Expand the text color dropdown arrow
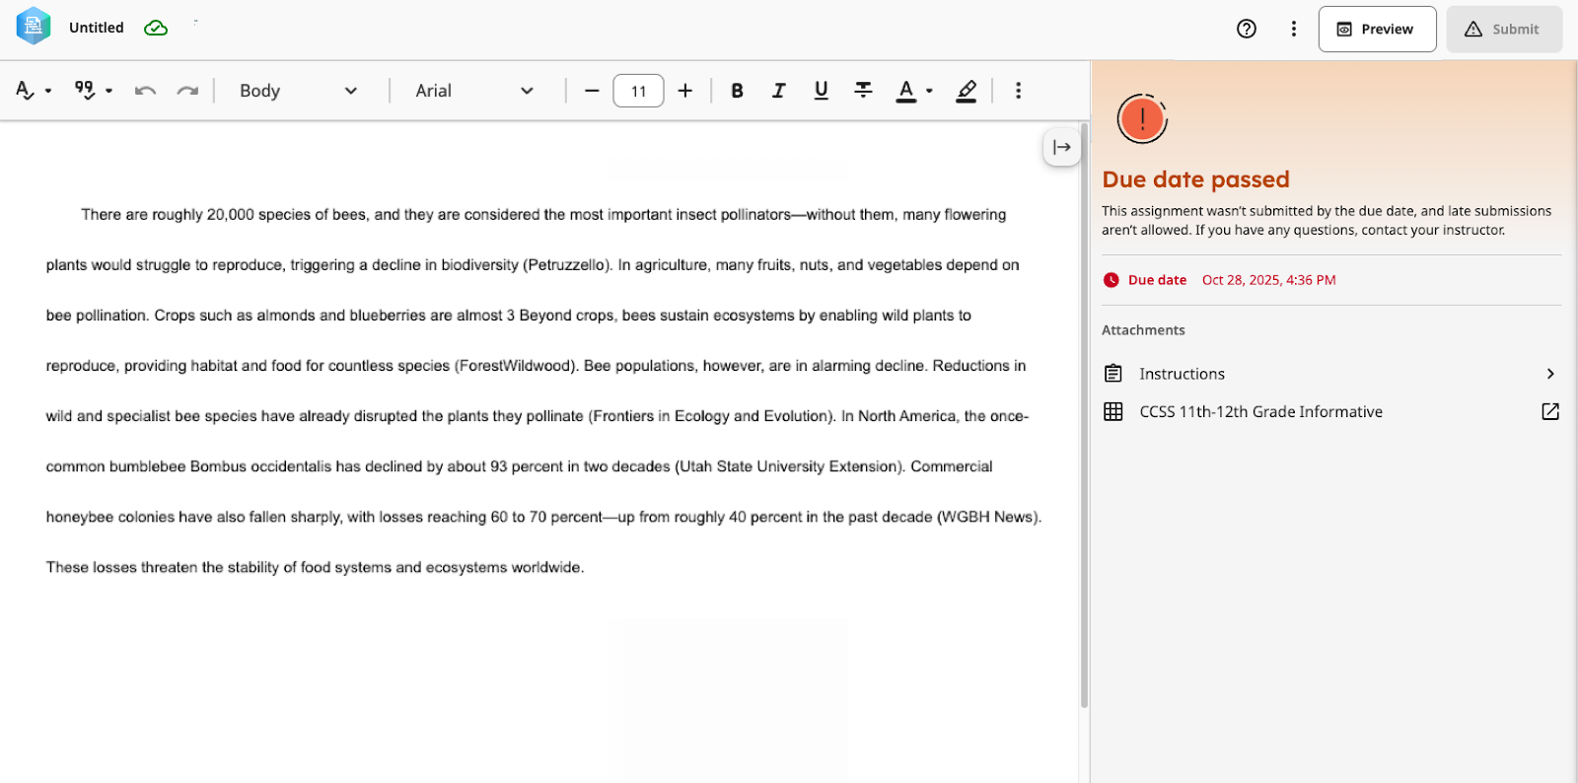This screenshot has width=1578, height=783. pos(929,91)
